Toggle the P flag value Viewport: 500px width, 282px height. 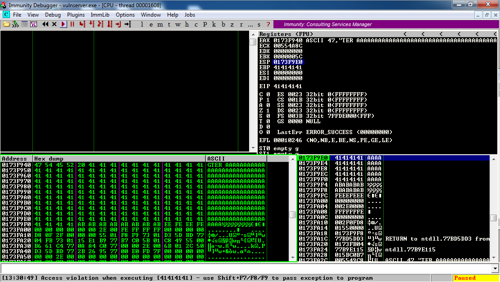pos(268,100)
